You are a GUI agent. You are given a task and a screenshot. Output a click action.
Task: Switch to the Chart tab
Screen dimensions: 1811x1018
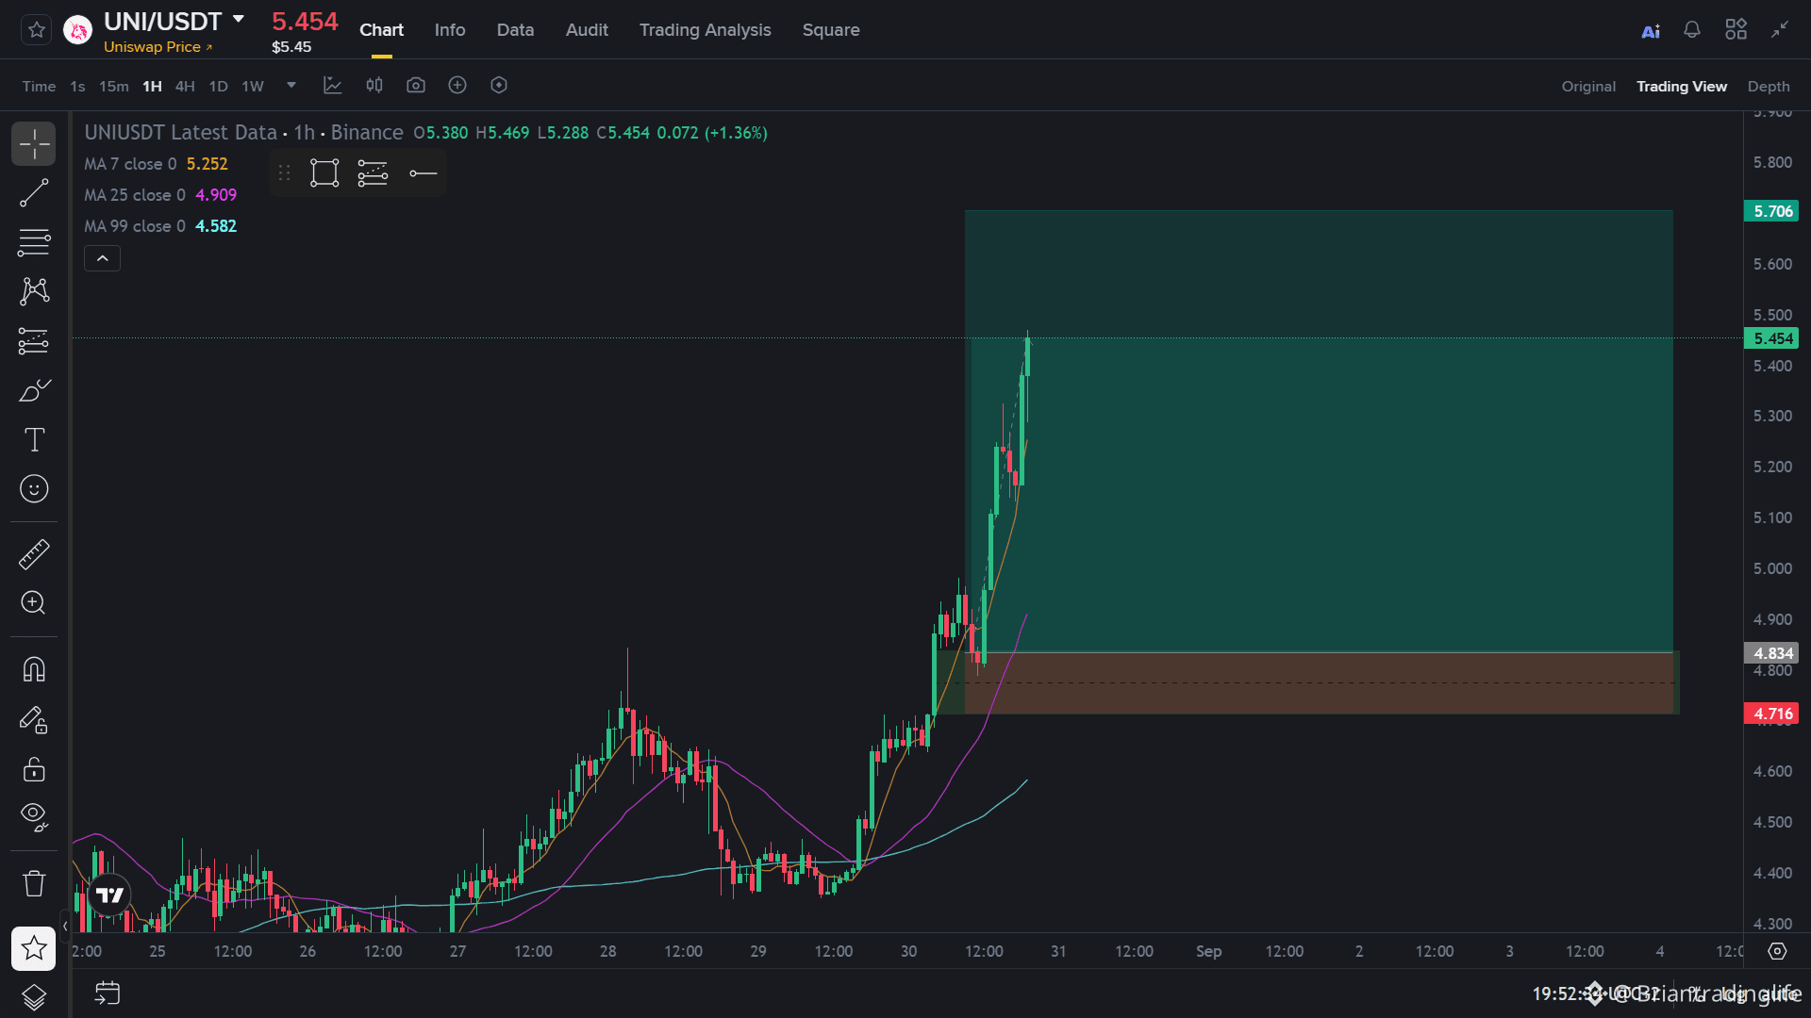[x=381, y=30]
